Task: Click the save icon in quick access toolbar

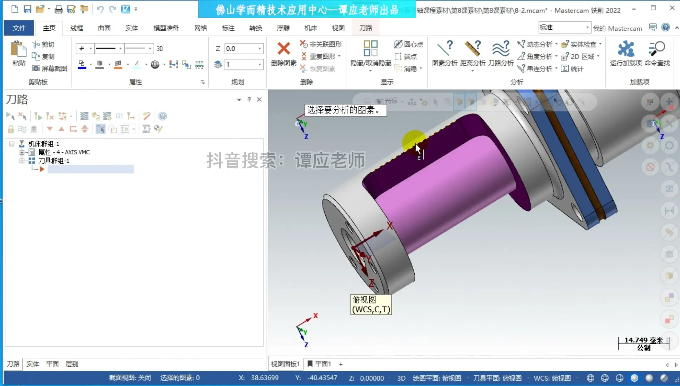Action: (x=27, y=9)
